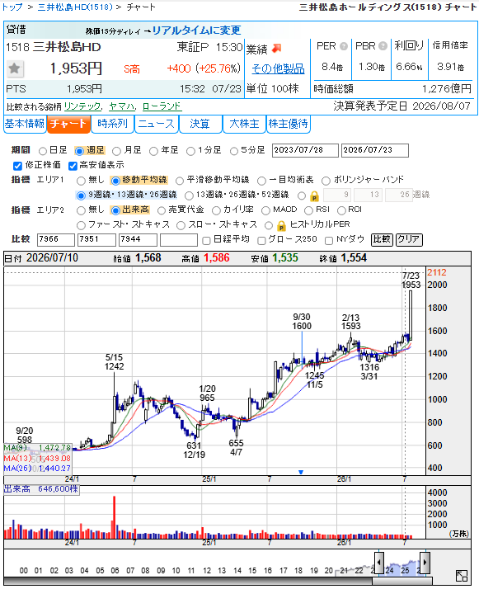Open the PER help question-mark icon
479x589 pixels.
pyautogui.click(x=344, y=46)
